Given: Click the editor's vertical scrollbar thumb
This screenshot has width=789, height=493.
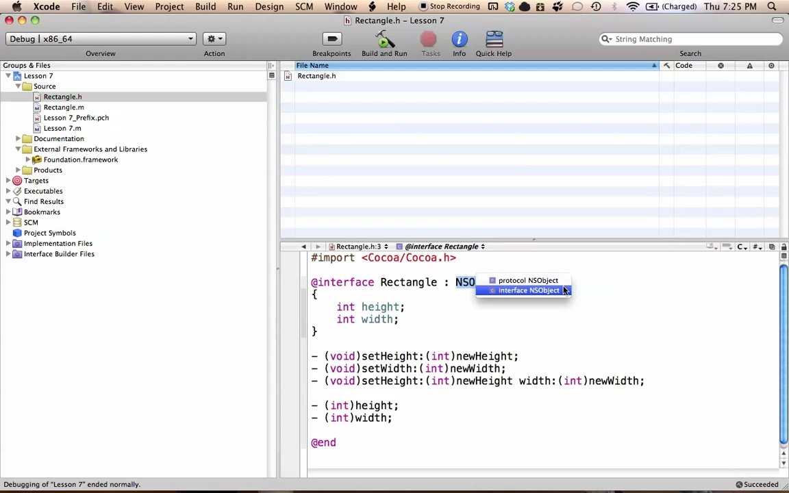Looking at the screenshot, I should tap(784, 353).
